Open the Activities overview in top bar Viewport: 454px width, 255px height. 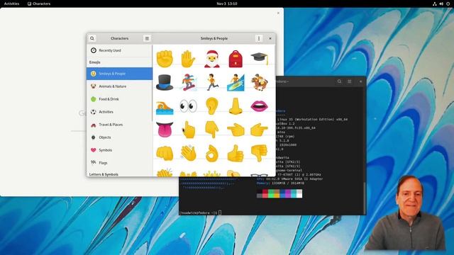click(11, 4)
